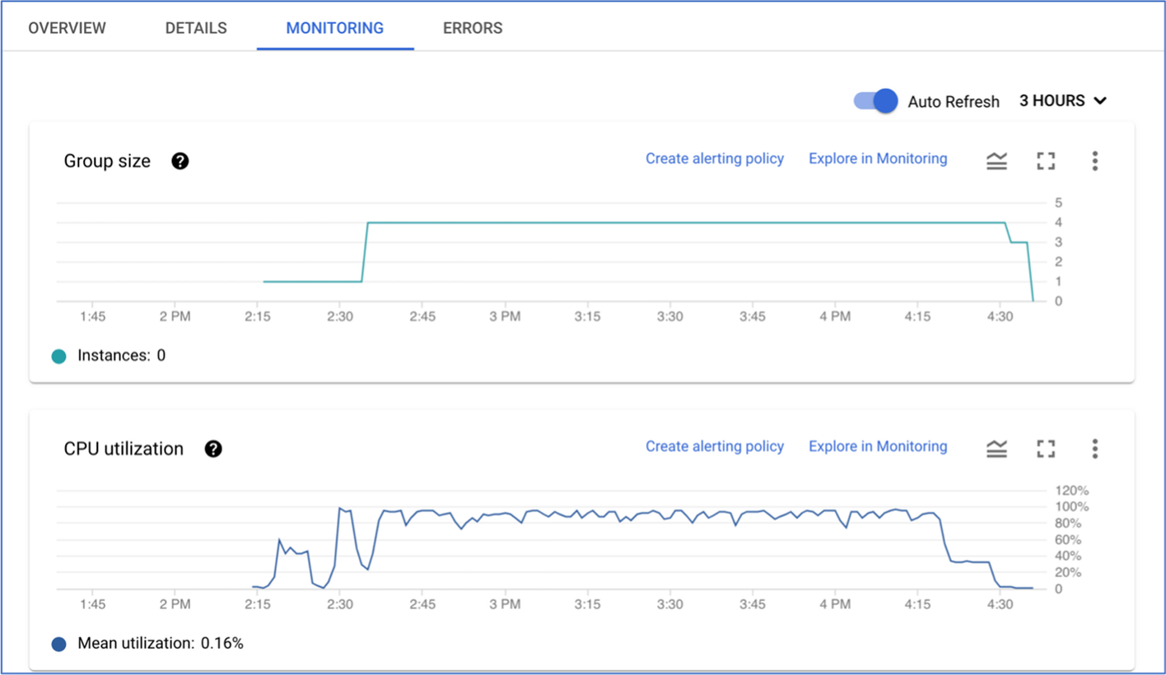
Task: Click the 'Auto Refresh' label
Action: tap(954, 102)
